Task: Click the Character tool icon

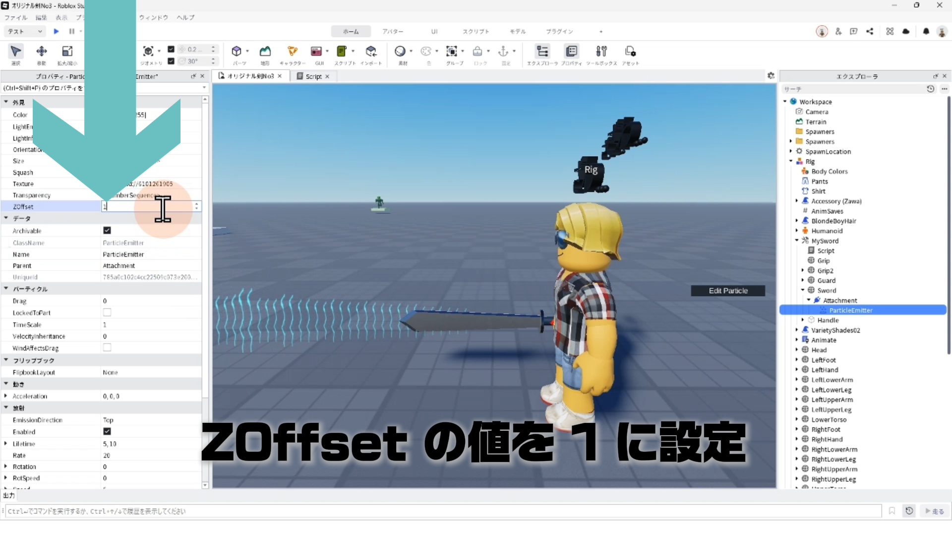Action: (x=292, y=51)
